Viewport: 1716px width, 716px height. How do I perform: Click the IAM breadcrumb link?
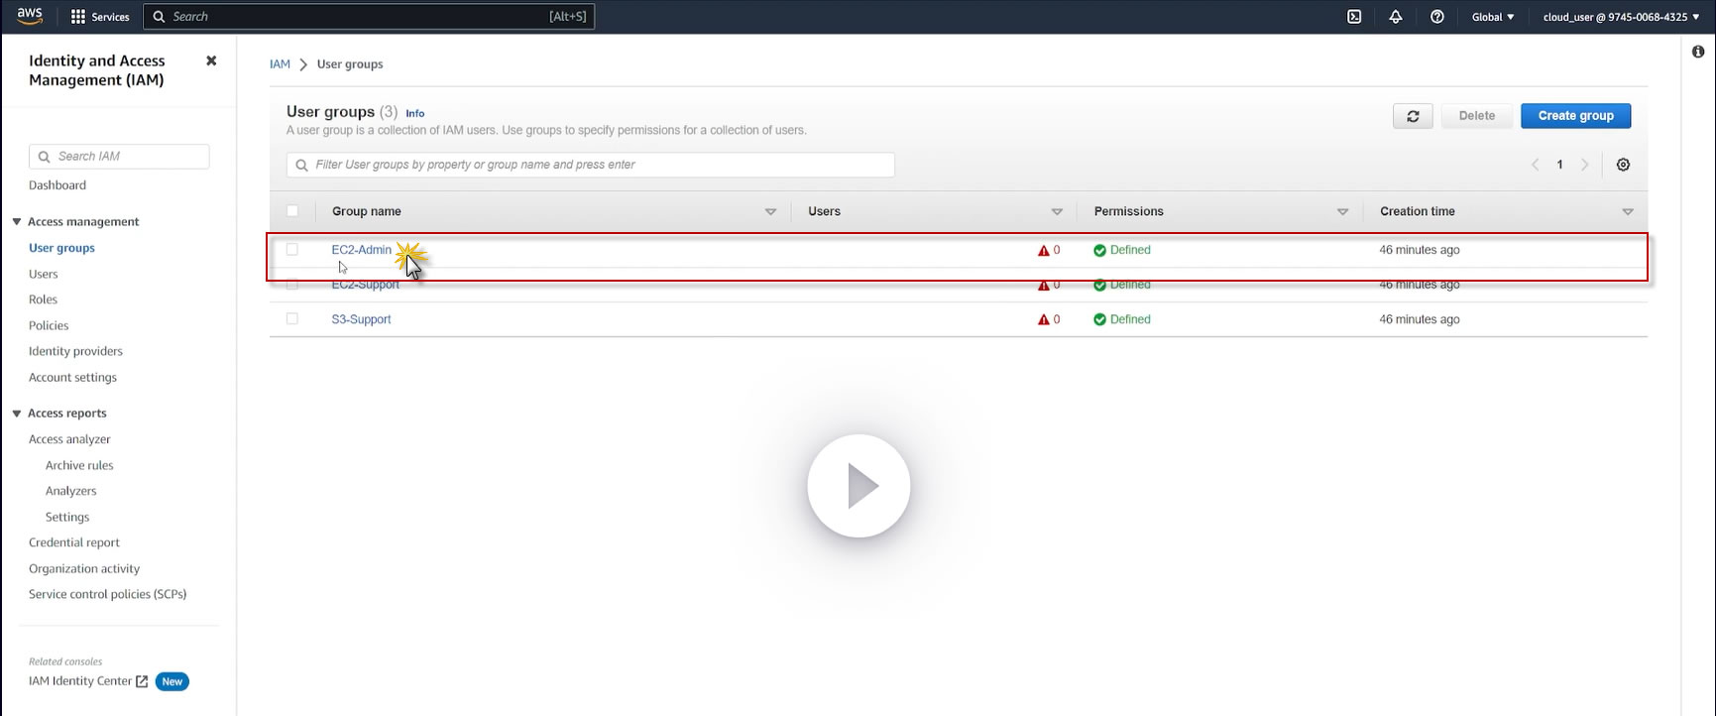coord(280,64)
